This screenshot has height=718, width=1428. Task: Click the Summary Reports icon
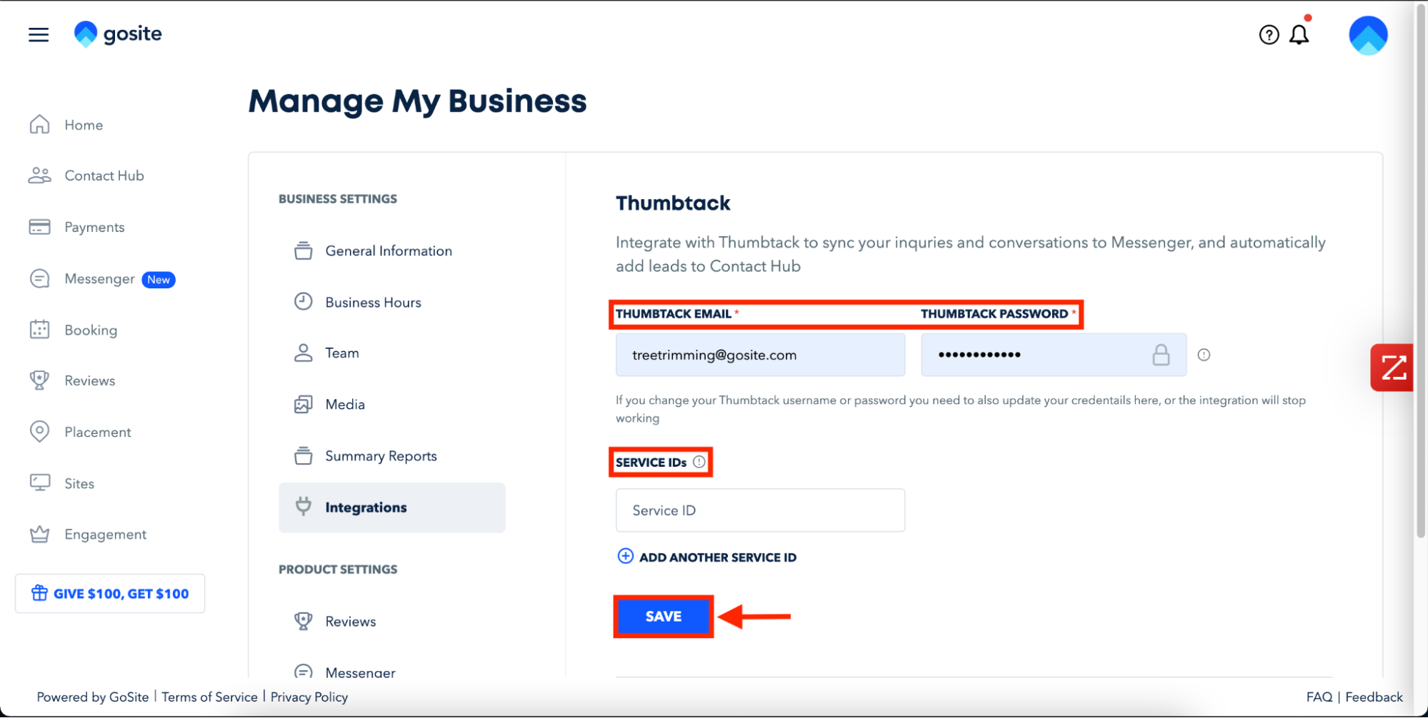click(x=304, y=455)
